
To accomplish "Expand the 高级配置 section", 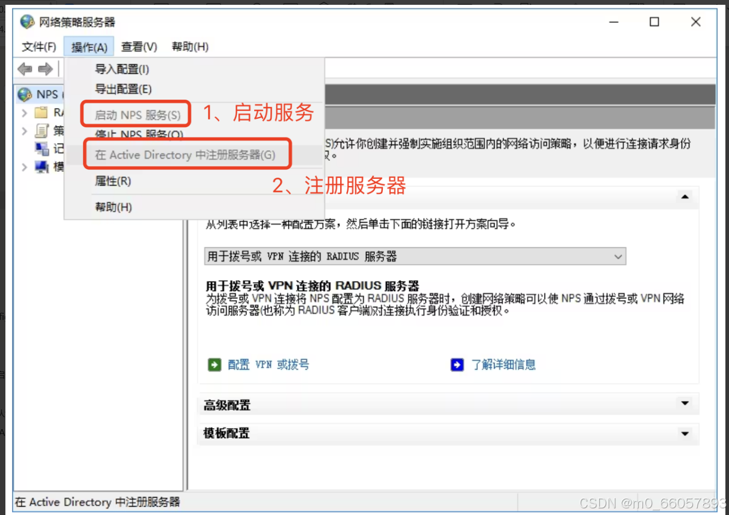I will click(685, 403).
